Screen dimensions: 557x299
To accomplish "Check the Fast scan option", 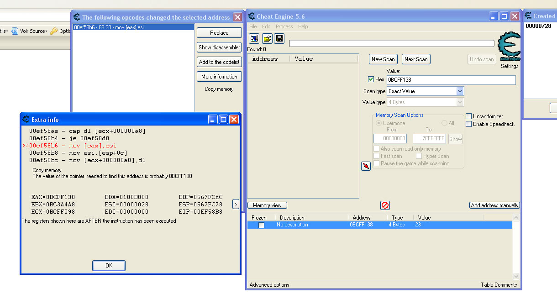I will pos(376,156).
